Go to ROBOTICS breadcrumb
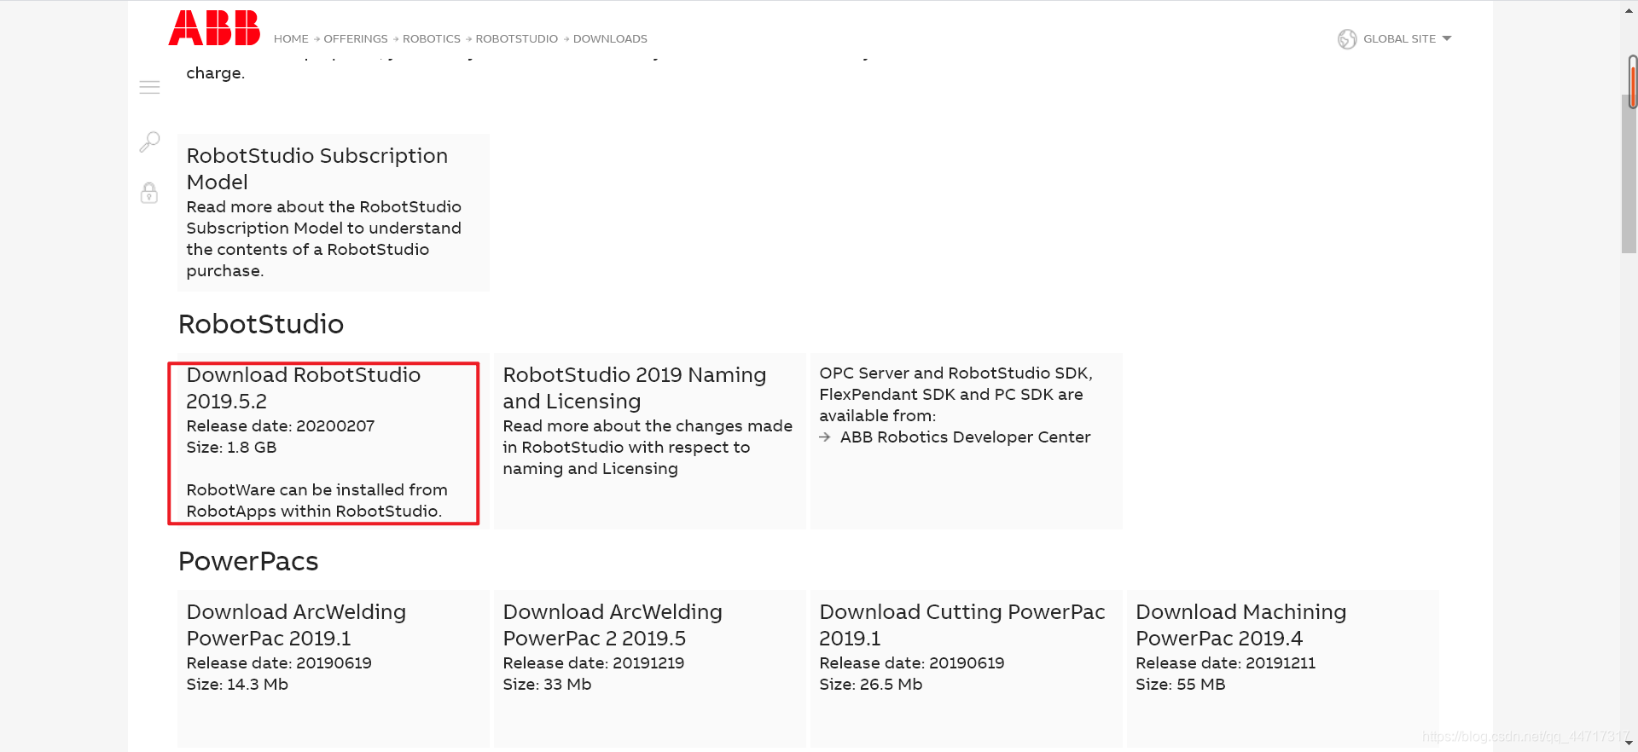The height and width of the screenshot is (752, 1638). point(432,39)
